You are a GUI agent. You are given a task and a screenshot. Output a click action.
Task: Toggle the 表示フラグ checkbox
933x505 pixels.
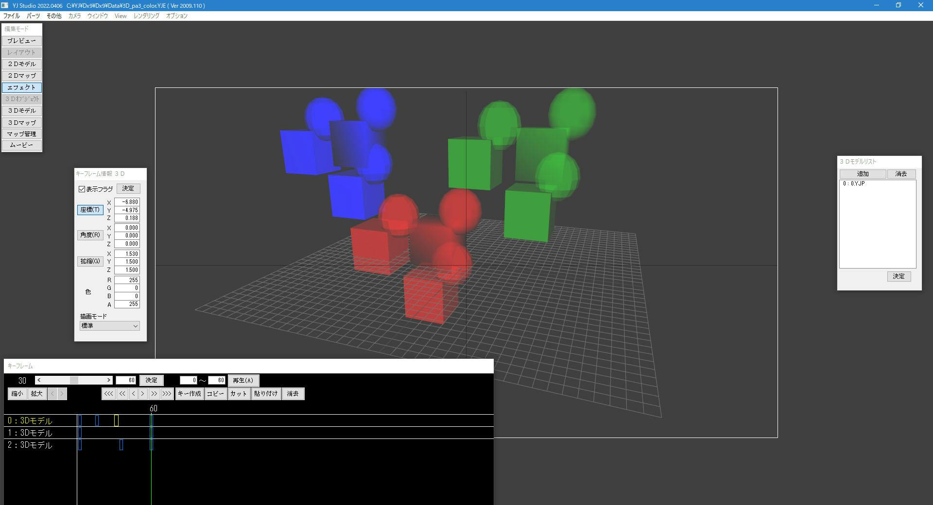82,189
